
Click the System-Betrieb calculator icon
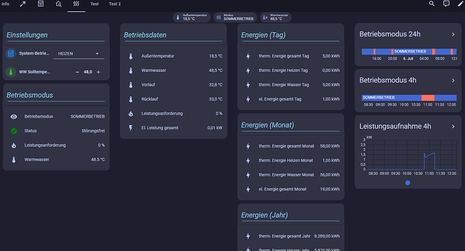tap(11, 54)
